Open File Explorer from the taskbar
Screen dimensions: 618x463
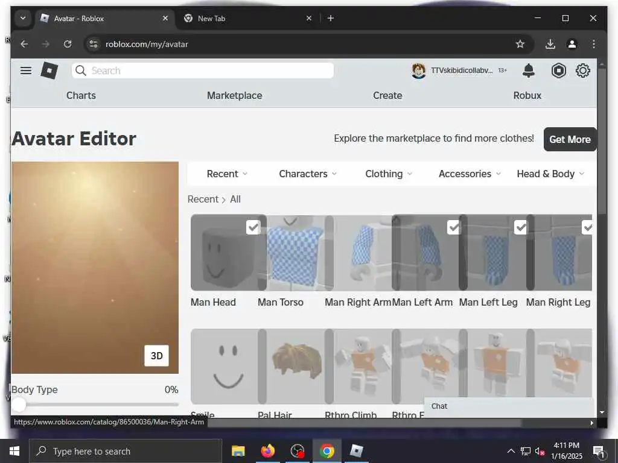238,451
